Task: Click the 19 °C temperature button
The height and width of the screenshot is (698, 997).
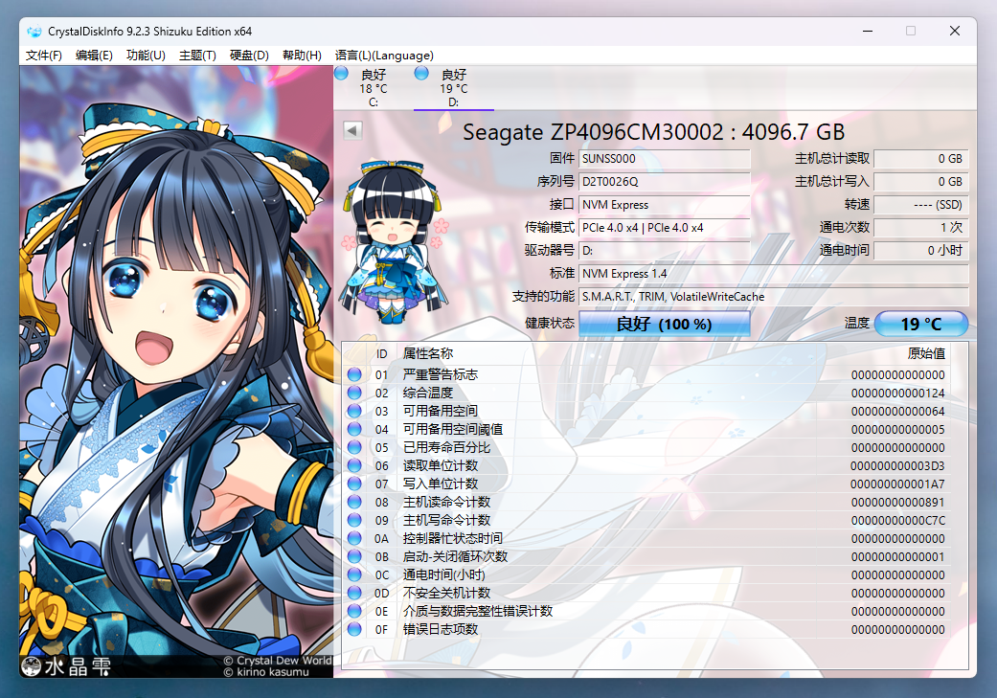Action: (x=921, y=325)
